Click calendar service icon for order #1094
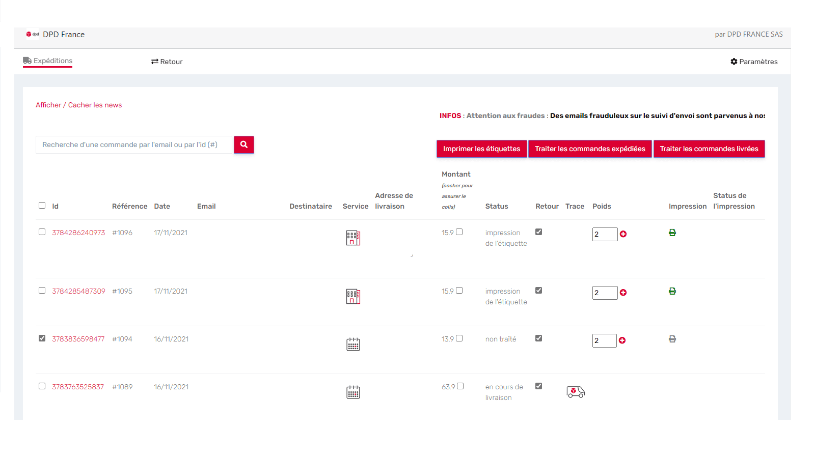815x458 pixels. point(353,345)
